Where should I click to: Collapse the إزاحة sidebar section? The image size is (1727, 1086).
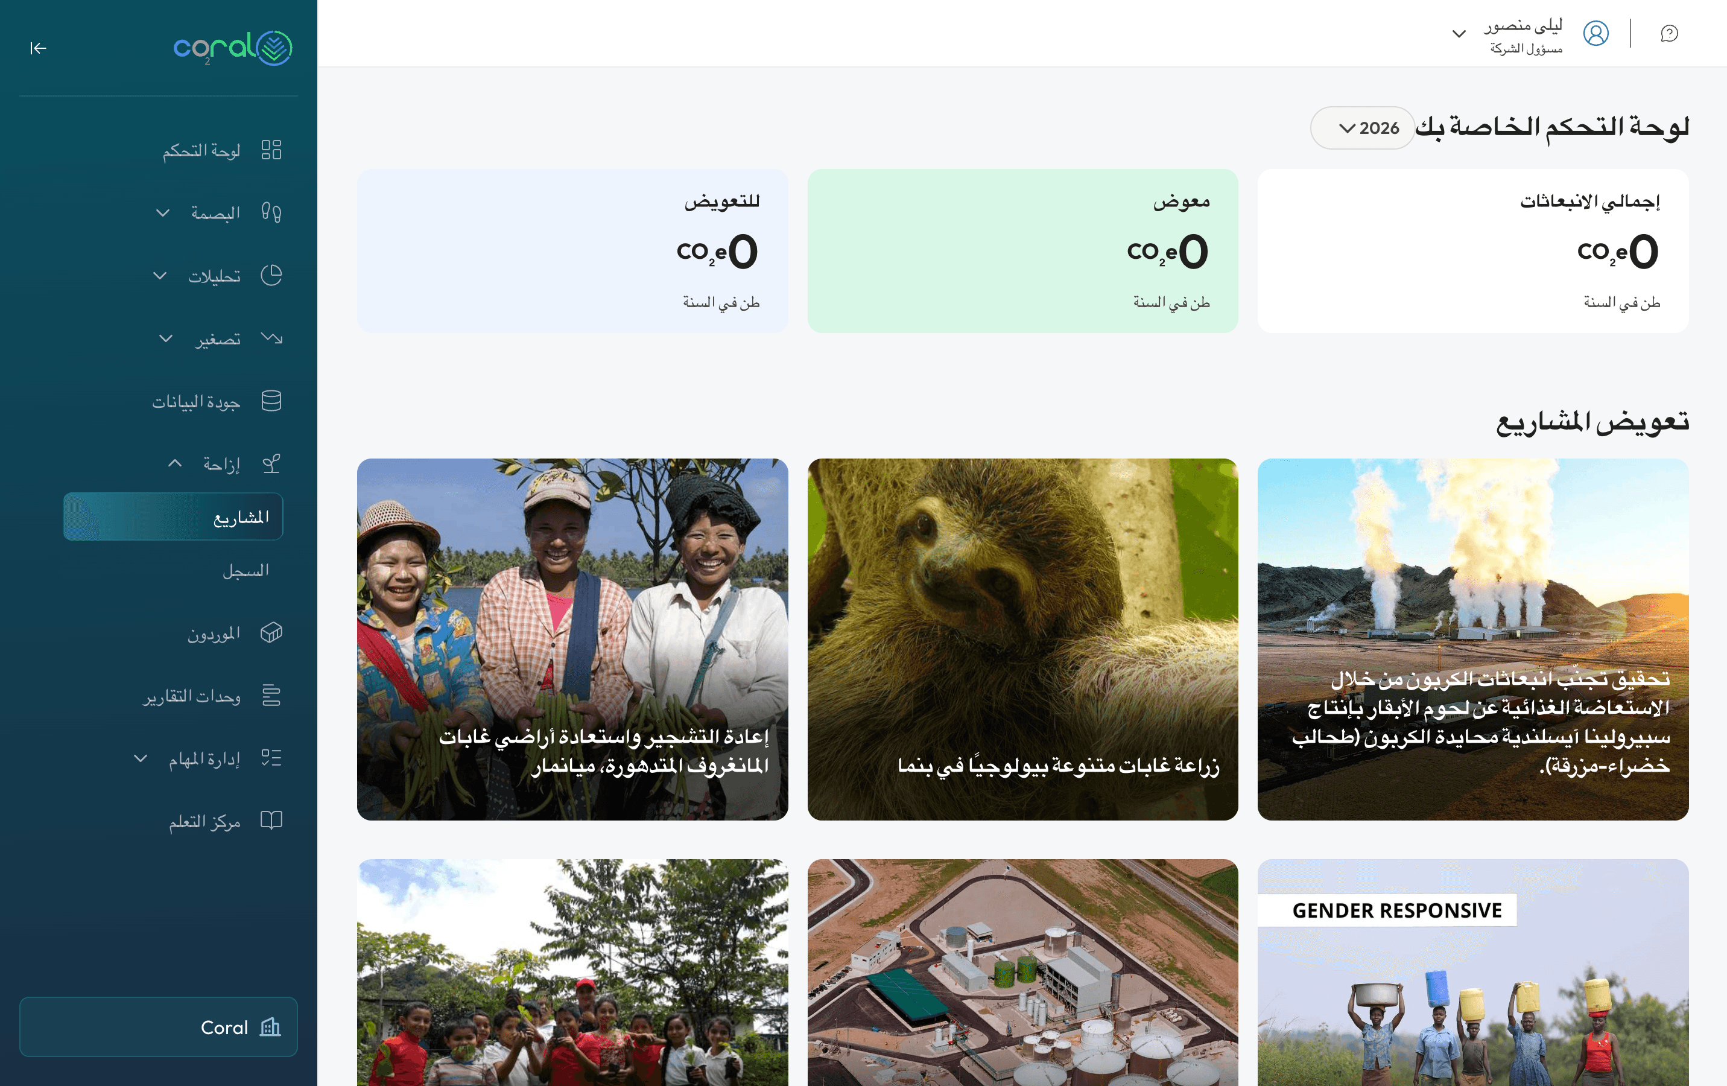pos(174,463)
